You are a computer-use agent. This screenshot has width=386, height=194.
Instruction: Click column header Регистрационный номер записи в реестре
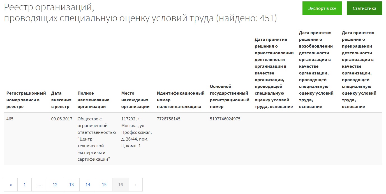pos(26,100)
